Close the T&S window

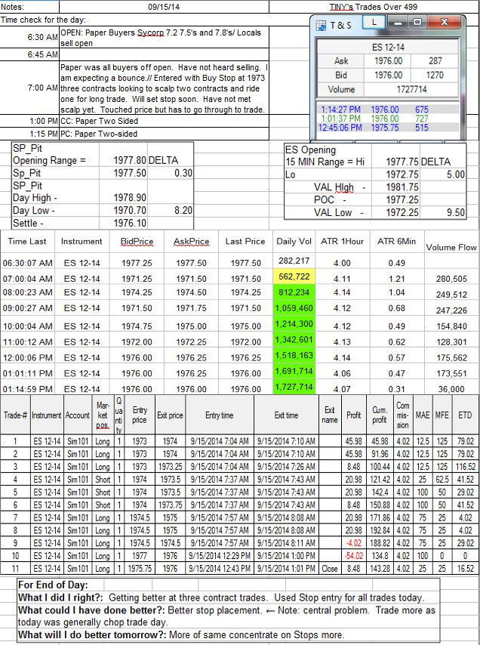(x=445, y=22)
